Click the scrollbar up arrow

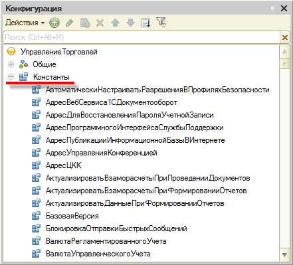284,52
